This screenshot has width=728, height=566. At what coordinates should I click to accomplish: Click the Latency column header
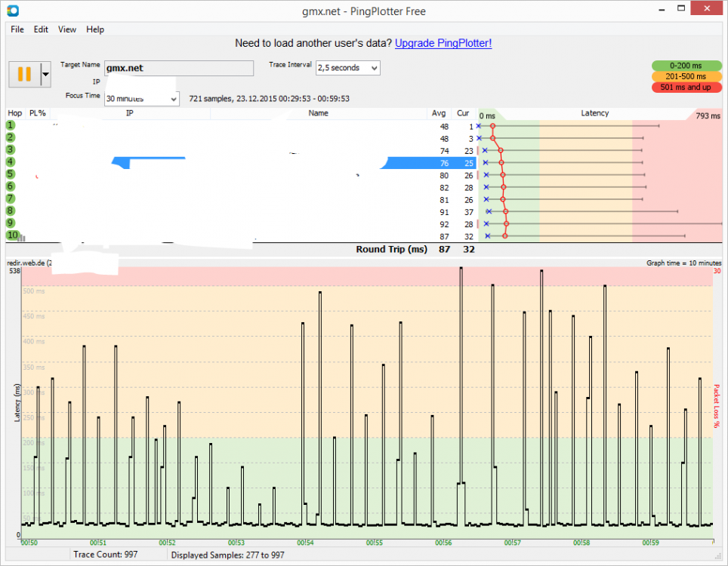tap(594, 113)
